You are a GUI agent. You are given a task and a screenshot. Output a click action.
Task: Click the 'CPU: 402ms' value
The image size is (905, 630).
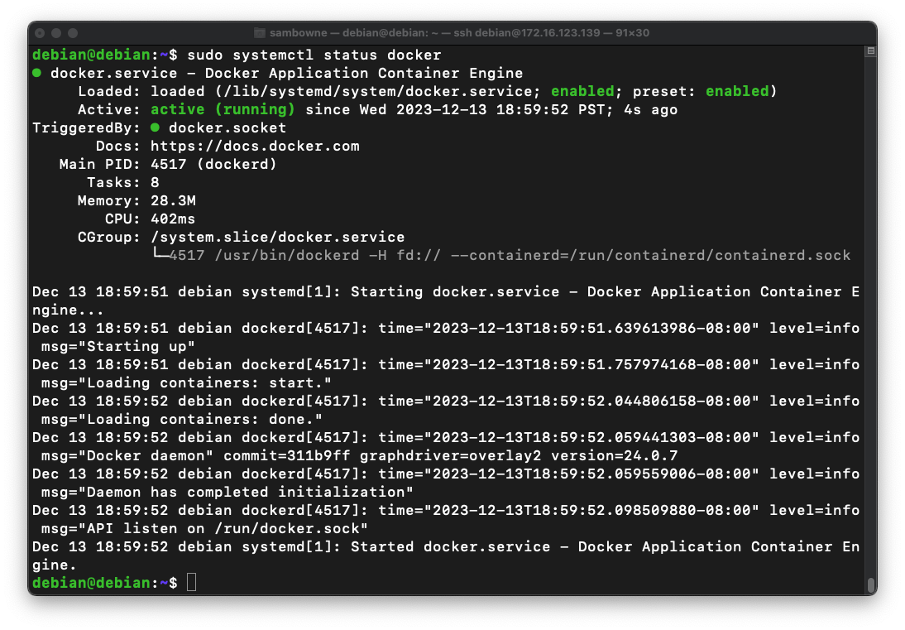tap(173, 219)
